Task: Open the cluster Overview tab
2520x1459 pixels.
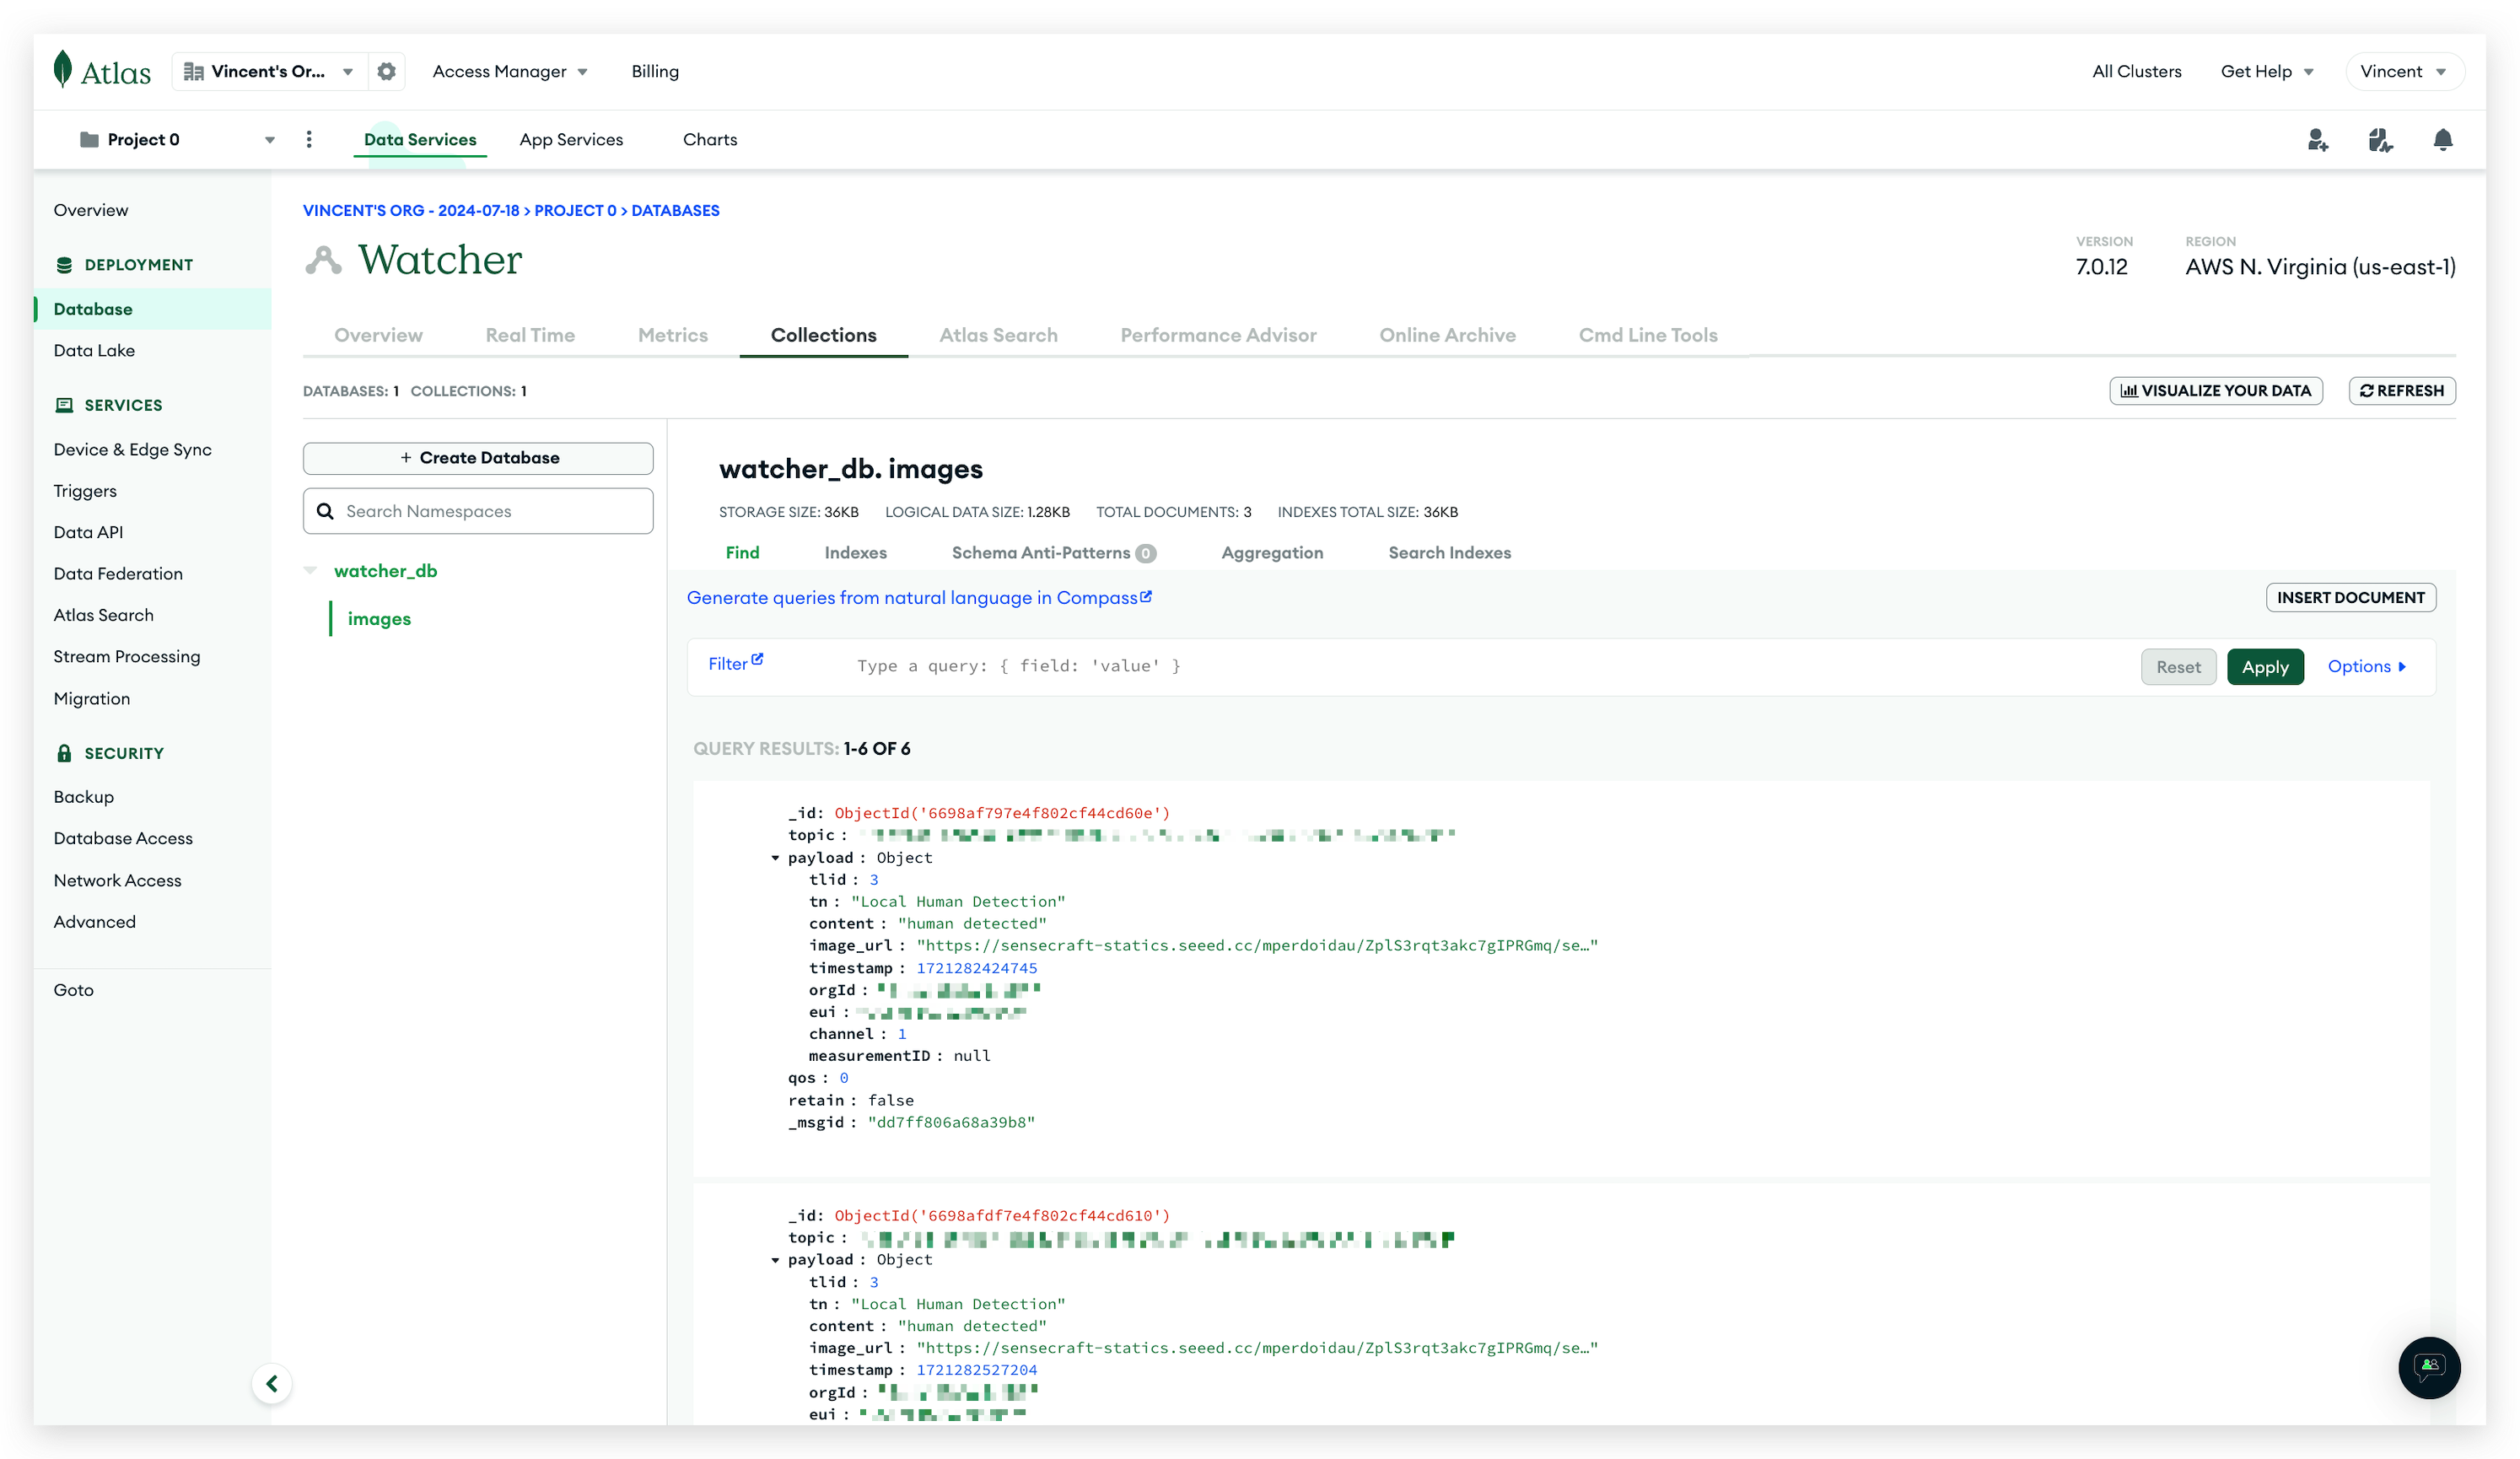Action: pos(378,335)
